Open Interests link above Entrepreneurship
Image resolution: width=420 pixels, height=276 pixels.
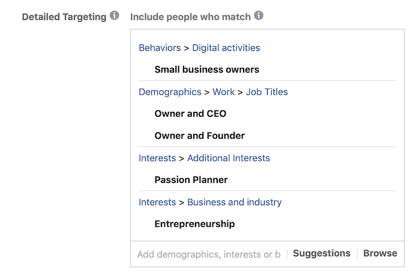point(157,202)
